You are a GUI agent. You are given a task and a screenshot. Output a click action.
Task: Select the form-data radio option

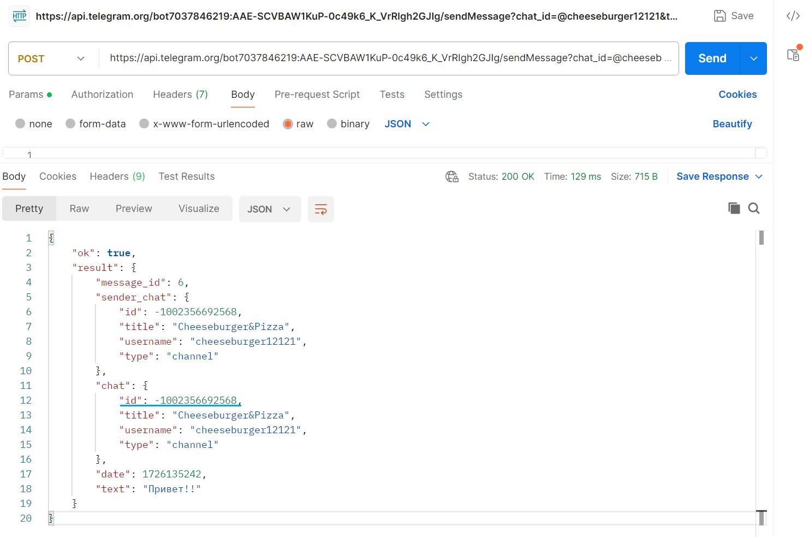click(x=70, y=123)
